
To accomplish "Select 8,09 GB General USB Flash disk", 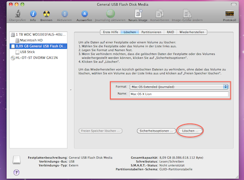I will point(39,46).
